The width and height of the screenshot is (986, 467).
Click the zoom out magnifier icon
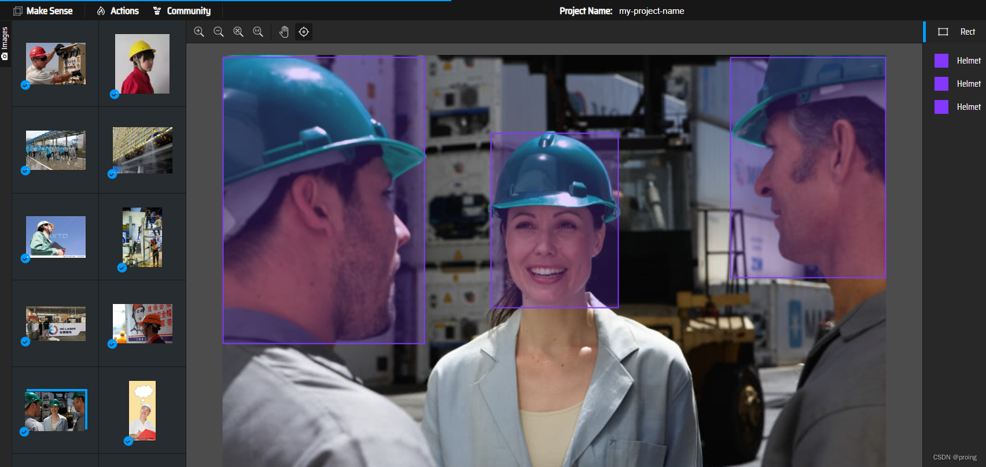point(219,32)
